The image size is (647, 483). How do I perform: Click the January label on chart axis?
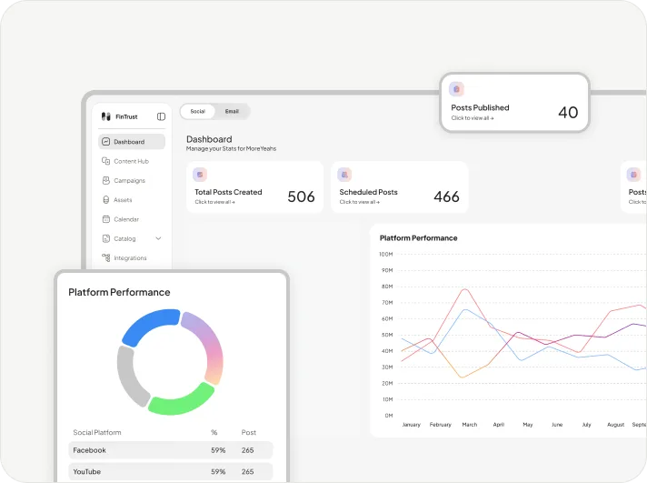(411, 425)
